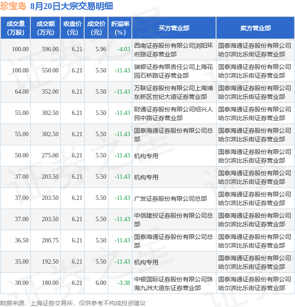Click buyer 万联证券 上海浦东新区世纪大道 cell

pyautogui.click(x=174, y=92)
